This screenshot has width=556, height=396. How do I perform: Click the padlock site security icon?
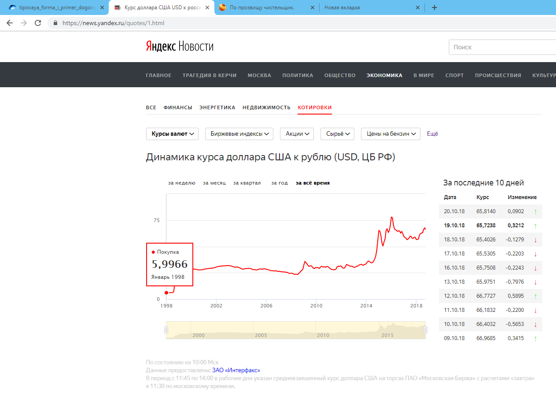coord(55,23)
